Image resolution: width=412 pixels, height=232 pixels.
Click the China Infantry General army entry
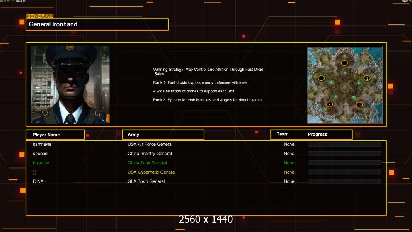point(150,154)
